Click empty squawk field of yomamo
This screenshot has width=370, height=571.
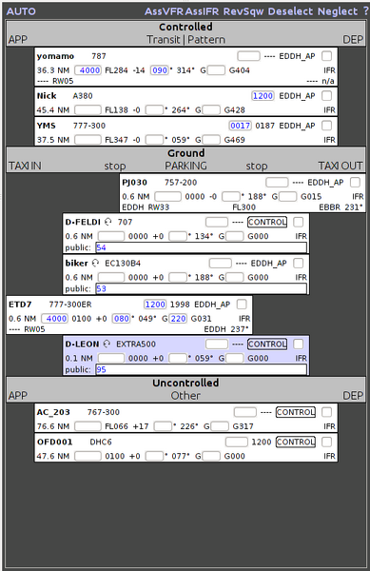pyautogui.click(x=248, y=56)
